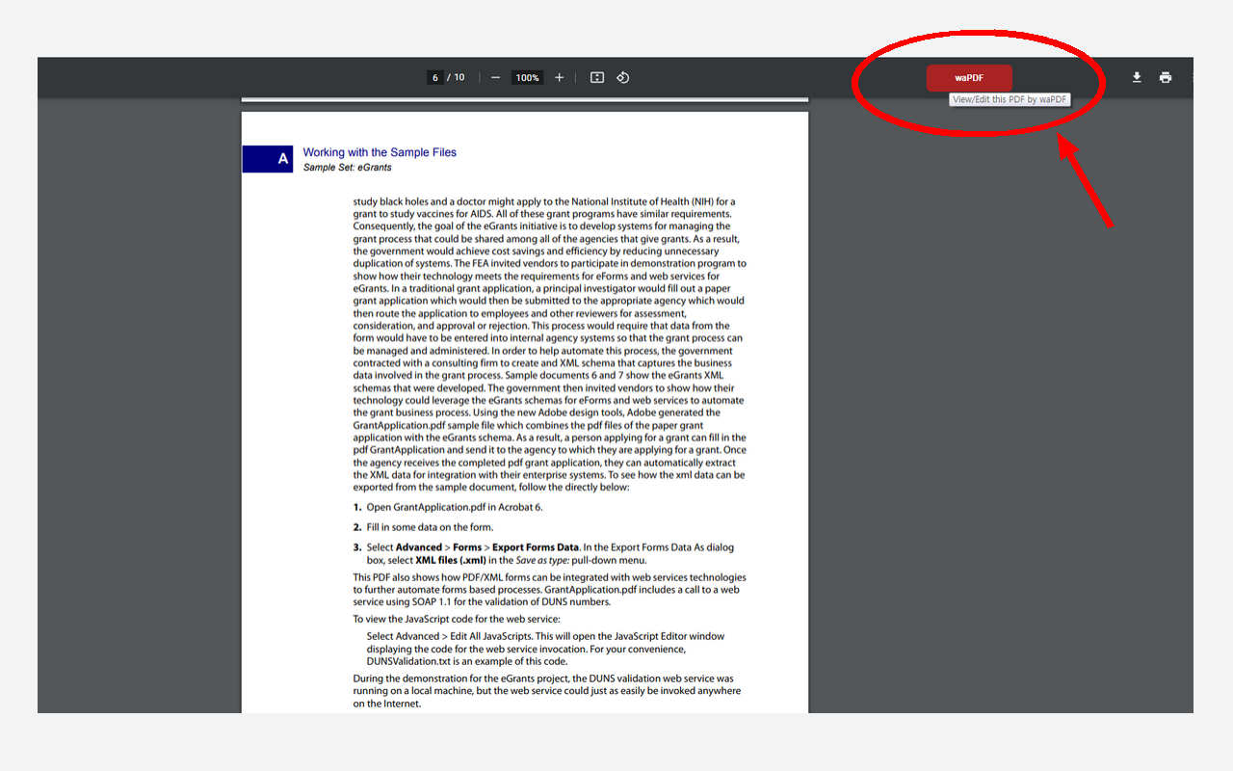Download the PDF with the download icon

(x=1137, y=77)
